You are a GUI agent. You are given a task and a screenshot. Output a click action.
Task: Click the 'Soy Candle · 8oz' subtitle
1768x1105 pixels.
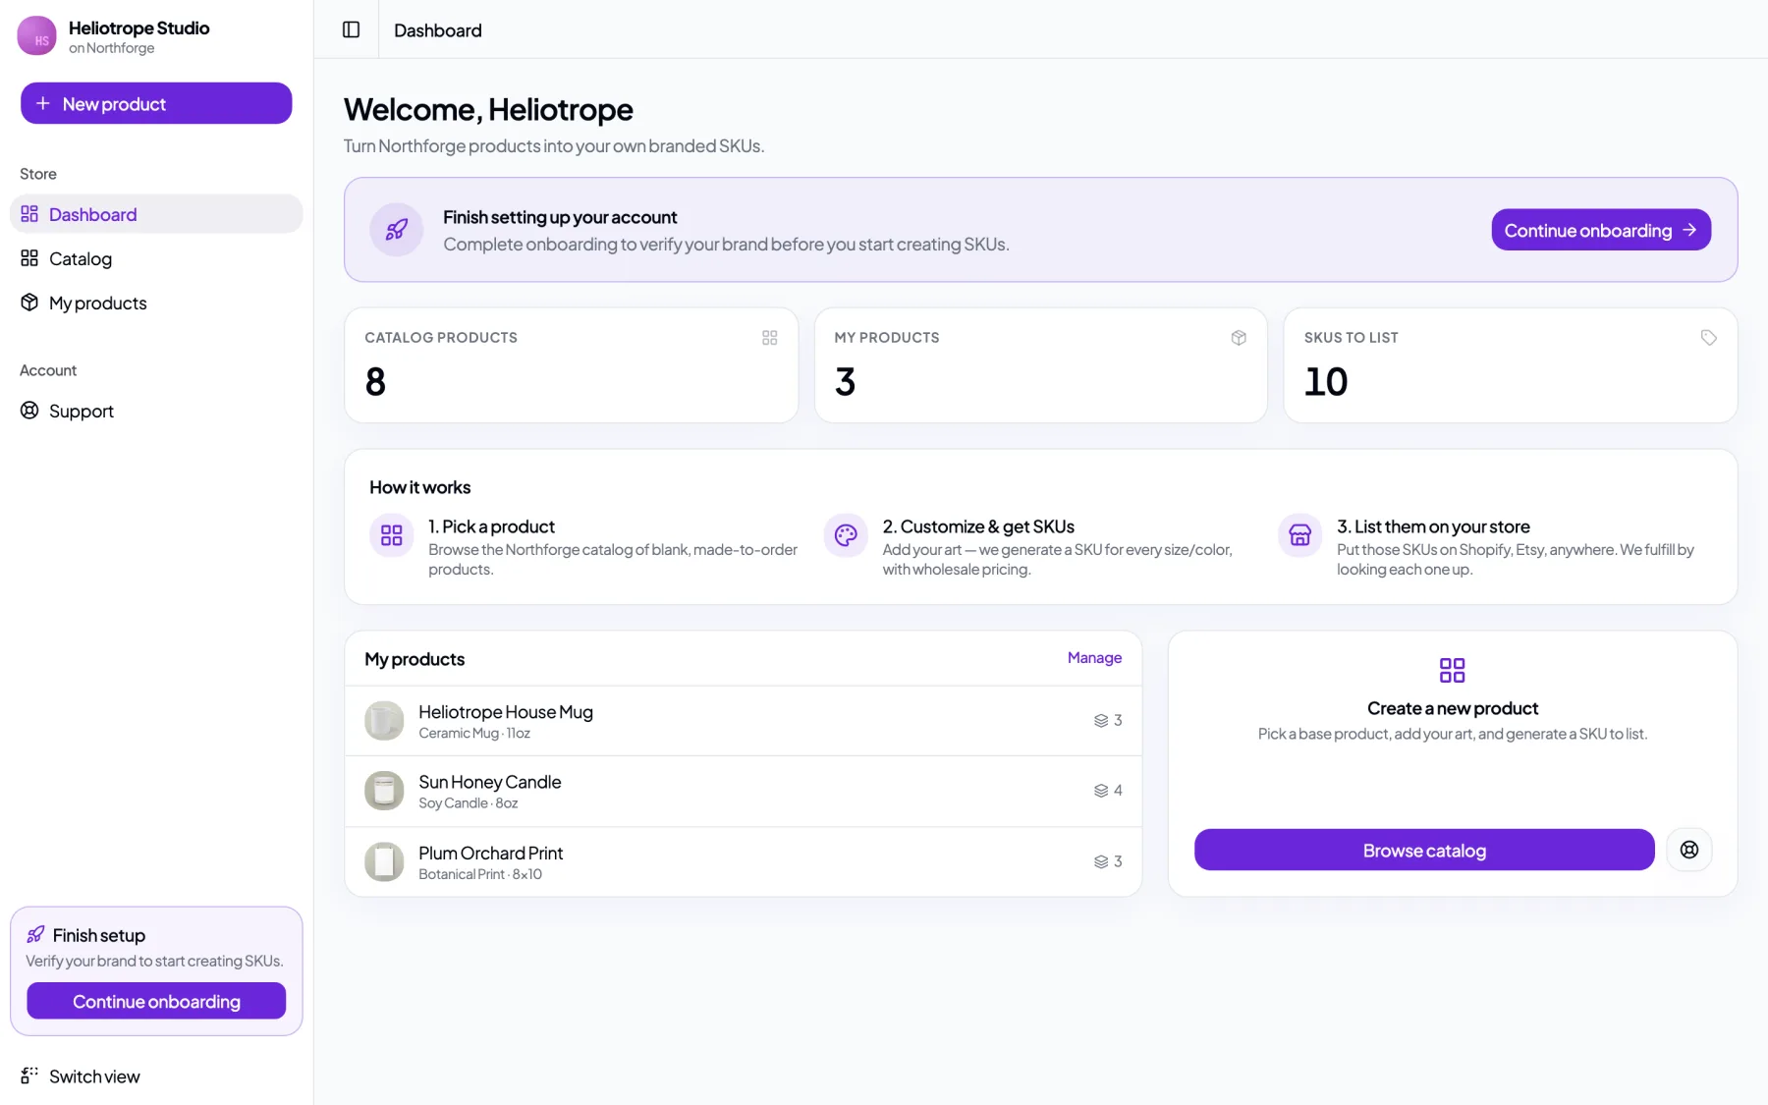point(469,803)
